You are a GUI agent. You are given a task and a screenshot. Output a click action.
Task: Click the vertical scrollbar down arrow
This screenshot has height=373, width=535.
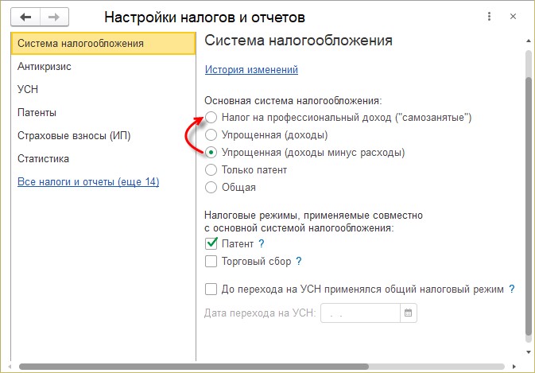pos(529,352)
